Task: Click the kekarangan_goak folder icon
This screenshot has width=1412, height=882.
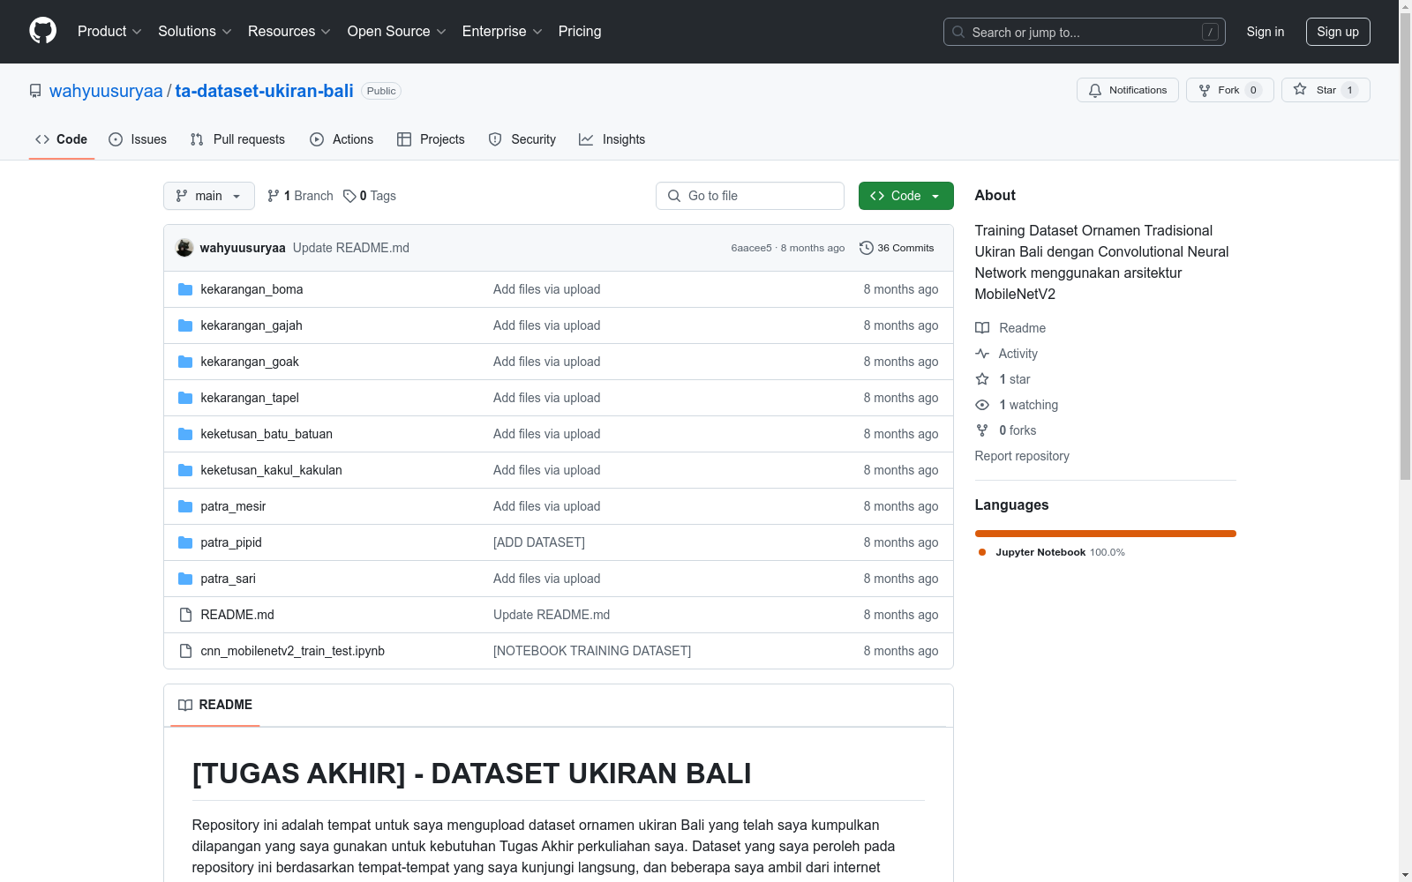Action: (185, 362)
